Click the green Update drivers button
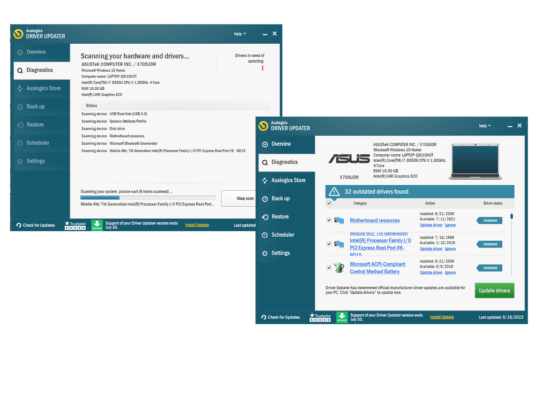 click(494, 291)
